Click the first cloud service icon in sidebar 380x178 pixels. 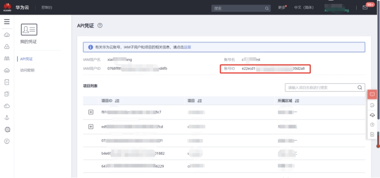7,35
